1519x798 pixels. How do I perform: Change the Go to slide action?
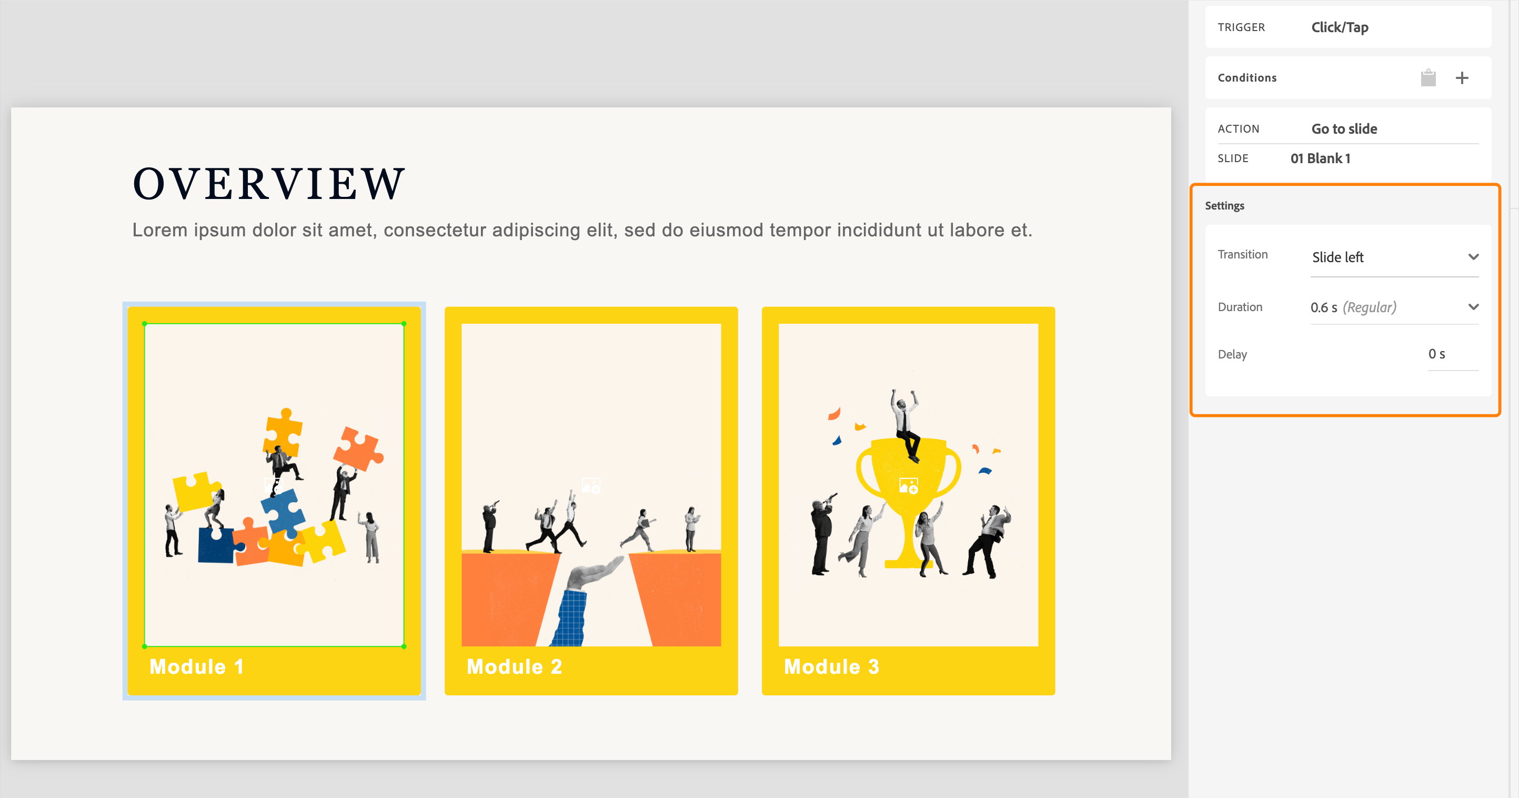[x=1344, y=128]
